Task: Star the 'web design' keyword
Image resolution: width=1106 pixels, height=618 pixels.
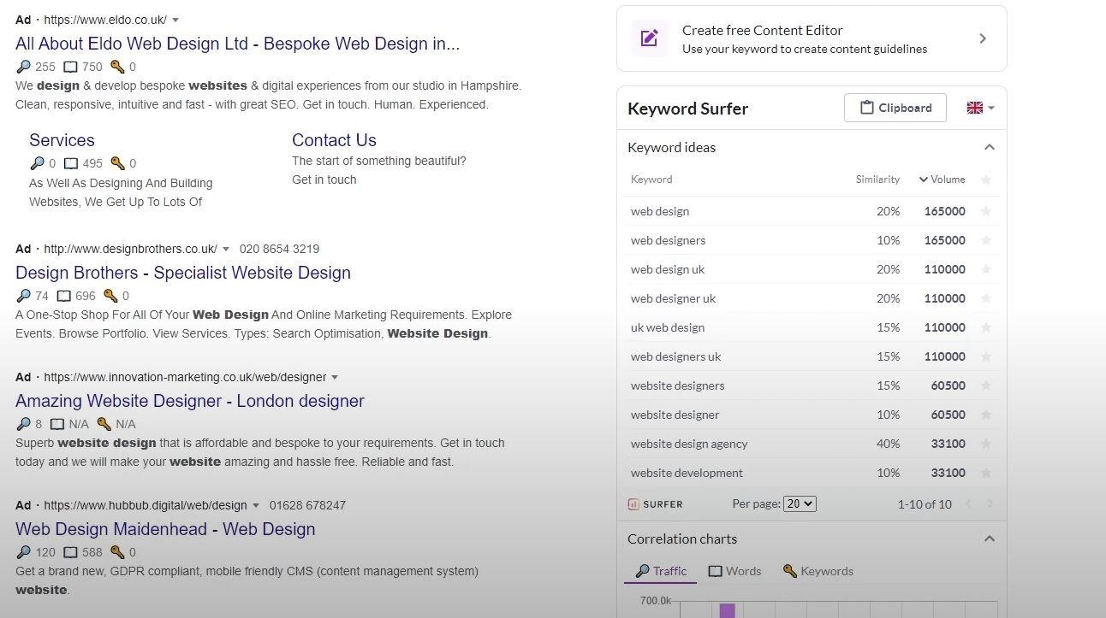Action: point(986,211)
